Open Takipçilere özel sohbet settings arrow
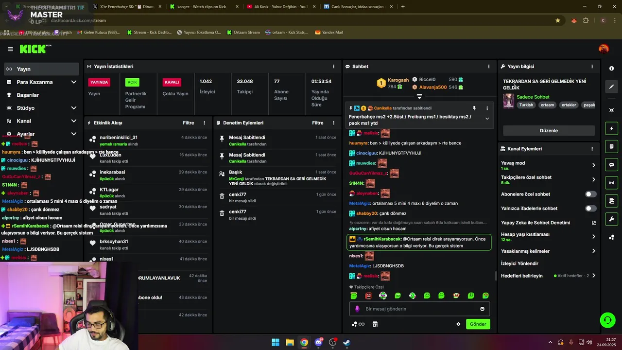Screen dimensions: 622x350 (x=593, y=179)
